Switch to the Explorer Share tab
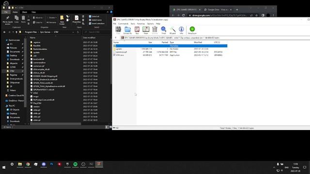310x174 pixels. [25, 12]
